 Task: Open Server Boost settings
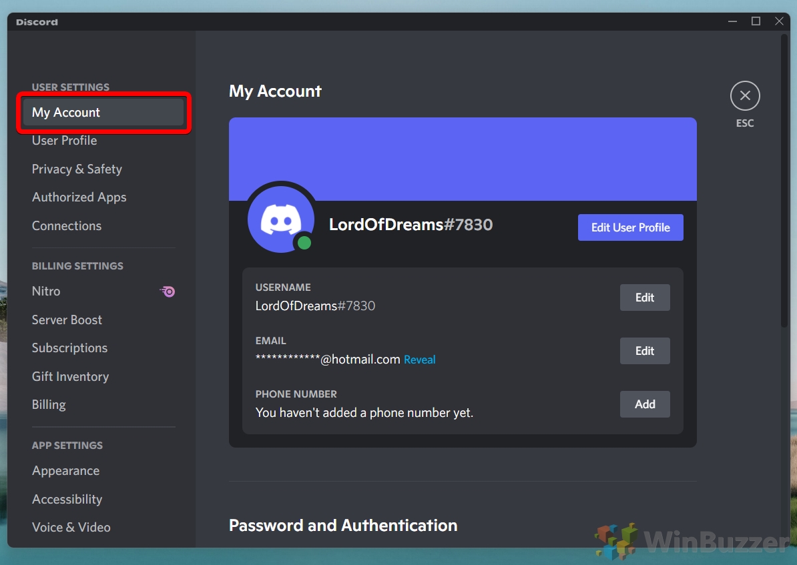(67, 320)
